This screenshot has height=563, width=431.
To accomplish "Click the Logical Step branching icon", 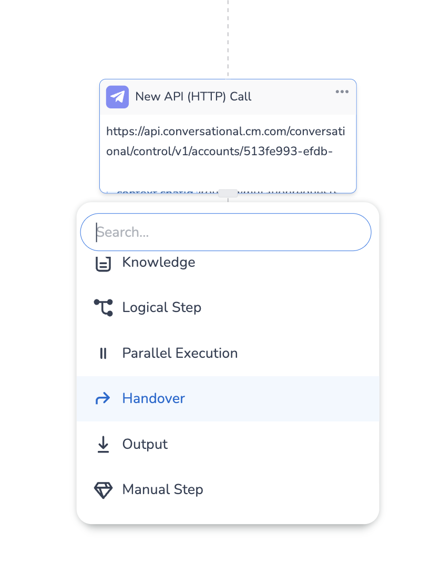I will pos(103,307).
